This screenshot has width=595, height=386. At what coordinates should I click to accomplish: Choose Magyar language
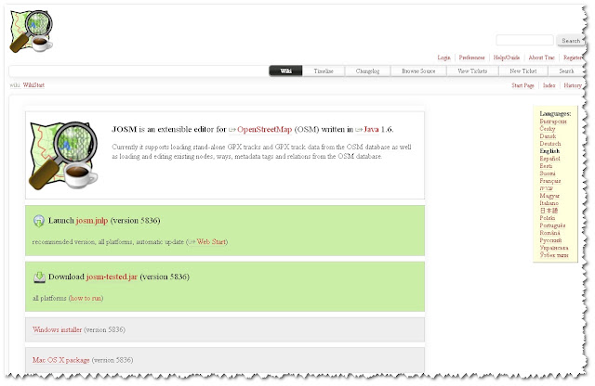pos(549,196)
